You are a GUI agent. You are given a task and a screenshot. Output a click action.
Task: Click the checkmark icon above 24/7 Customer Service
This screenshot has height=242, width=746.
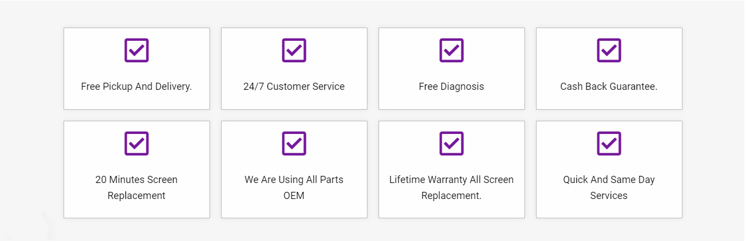294,50
